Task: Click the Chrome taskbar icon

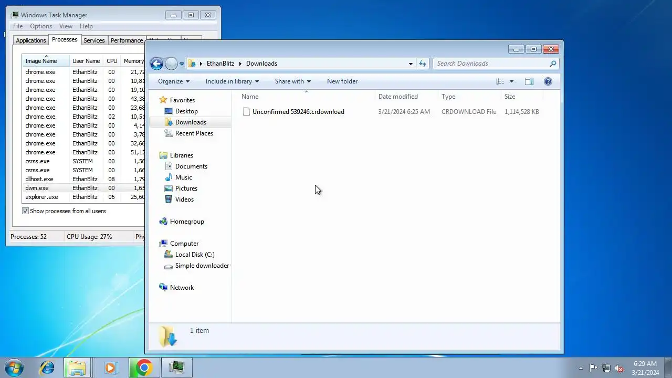Action: [144, 367]
